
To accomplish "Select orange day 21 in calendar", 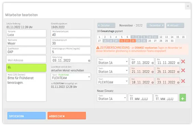I will click(x=122, y=41).
